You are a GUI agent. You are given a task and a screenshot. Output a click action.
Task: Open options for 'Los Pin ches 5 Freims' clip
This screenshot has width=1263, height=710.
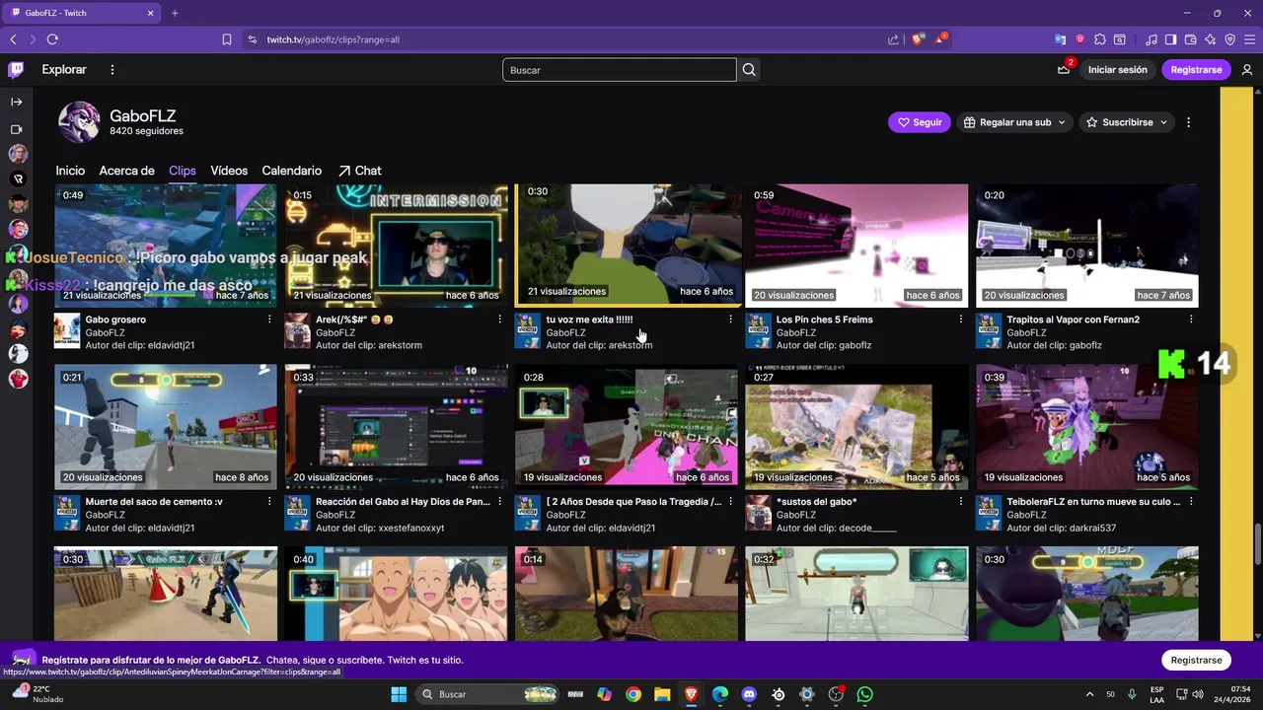(x=961, y=319)
